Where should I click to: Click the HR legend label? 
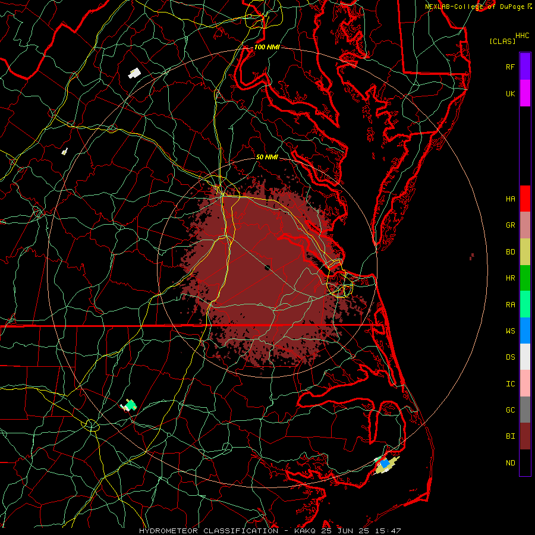pos(511,278)
